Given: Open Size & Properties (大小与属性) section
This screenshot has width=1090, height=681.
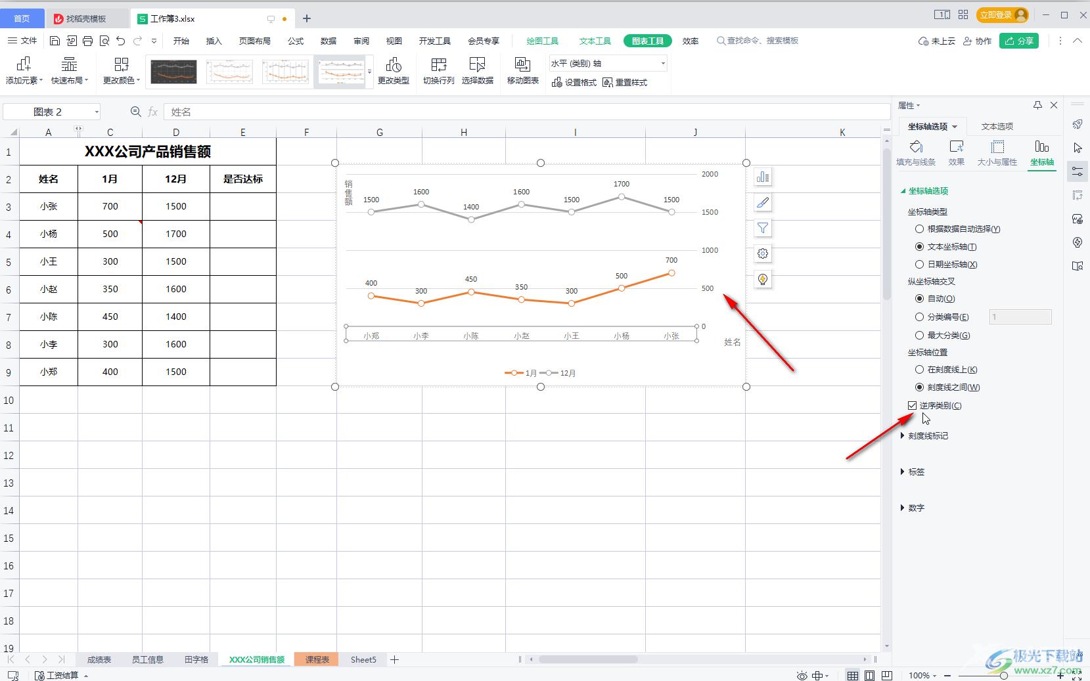Looking at the screenshot, I should click(997, 153).
